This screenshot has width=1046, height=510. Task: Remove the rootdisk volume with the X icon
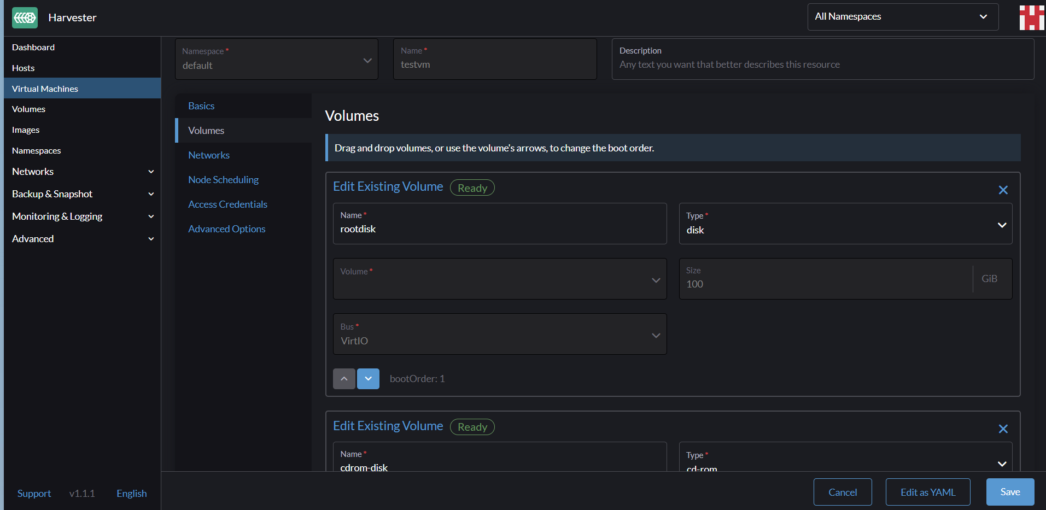[1002, 190]
